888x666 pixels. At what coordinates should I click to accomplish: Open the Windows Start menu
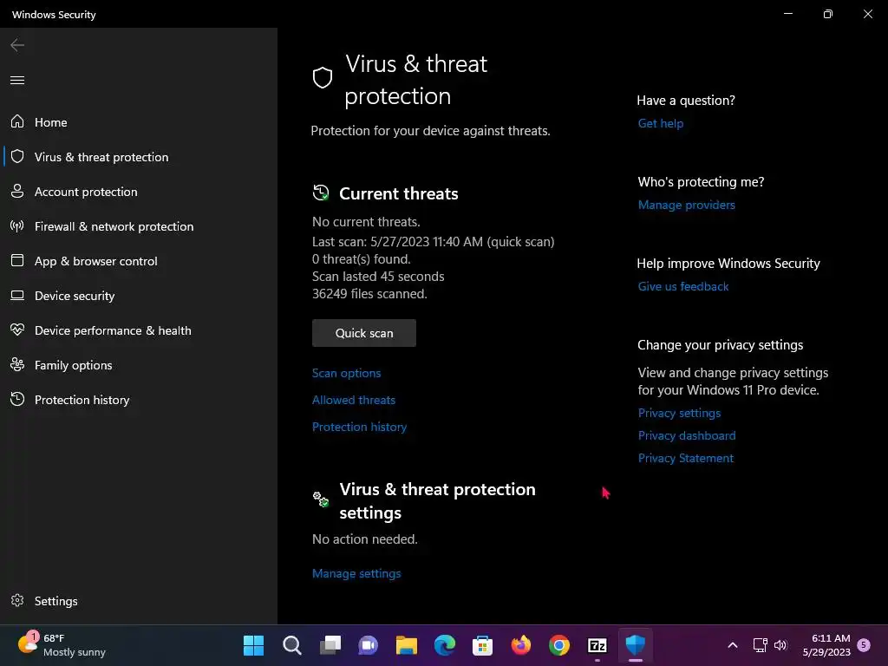click(x=253, y=645)
